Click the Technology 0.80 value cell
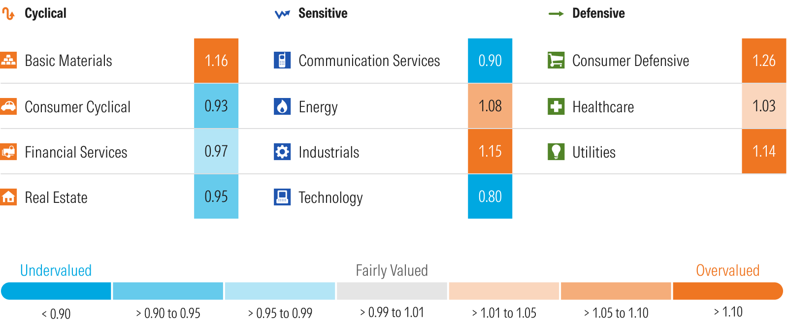 (x=490, y=196)
